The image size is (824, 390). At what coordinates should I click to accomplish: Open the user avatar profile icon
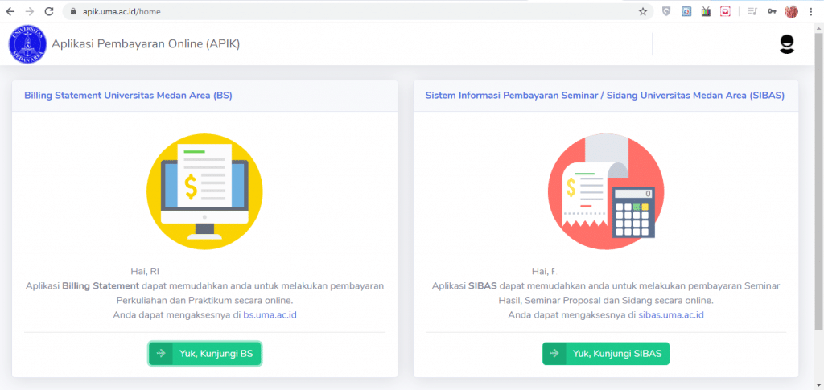(787, 44)
